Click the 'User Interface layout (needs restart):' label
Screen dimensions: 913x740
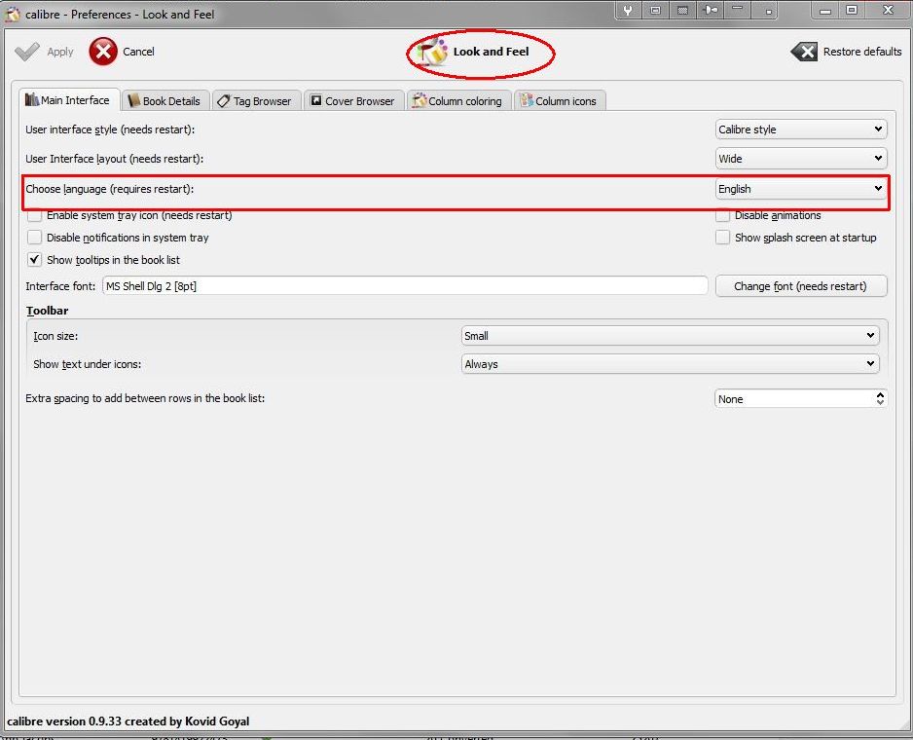[114, 159]
